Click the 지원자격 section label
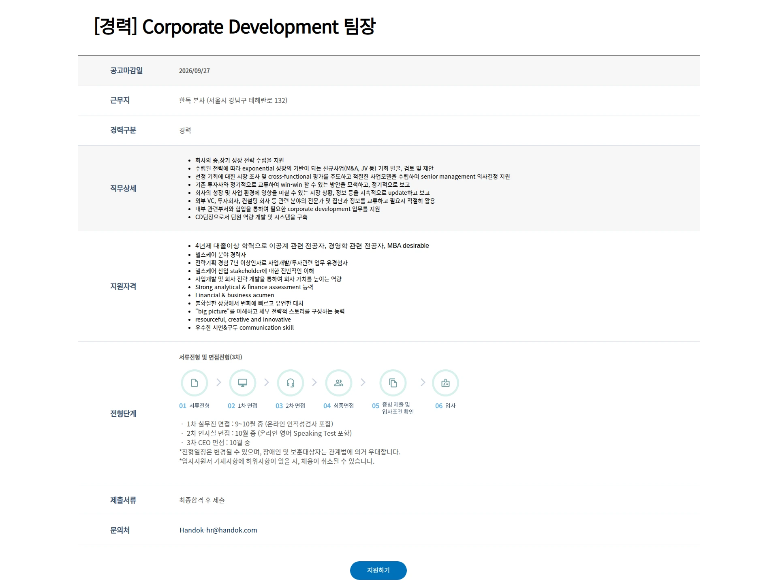The height and width of the screenshot is (588, 778). [x=123, y=286]
